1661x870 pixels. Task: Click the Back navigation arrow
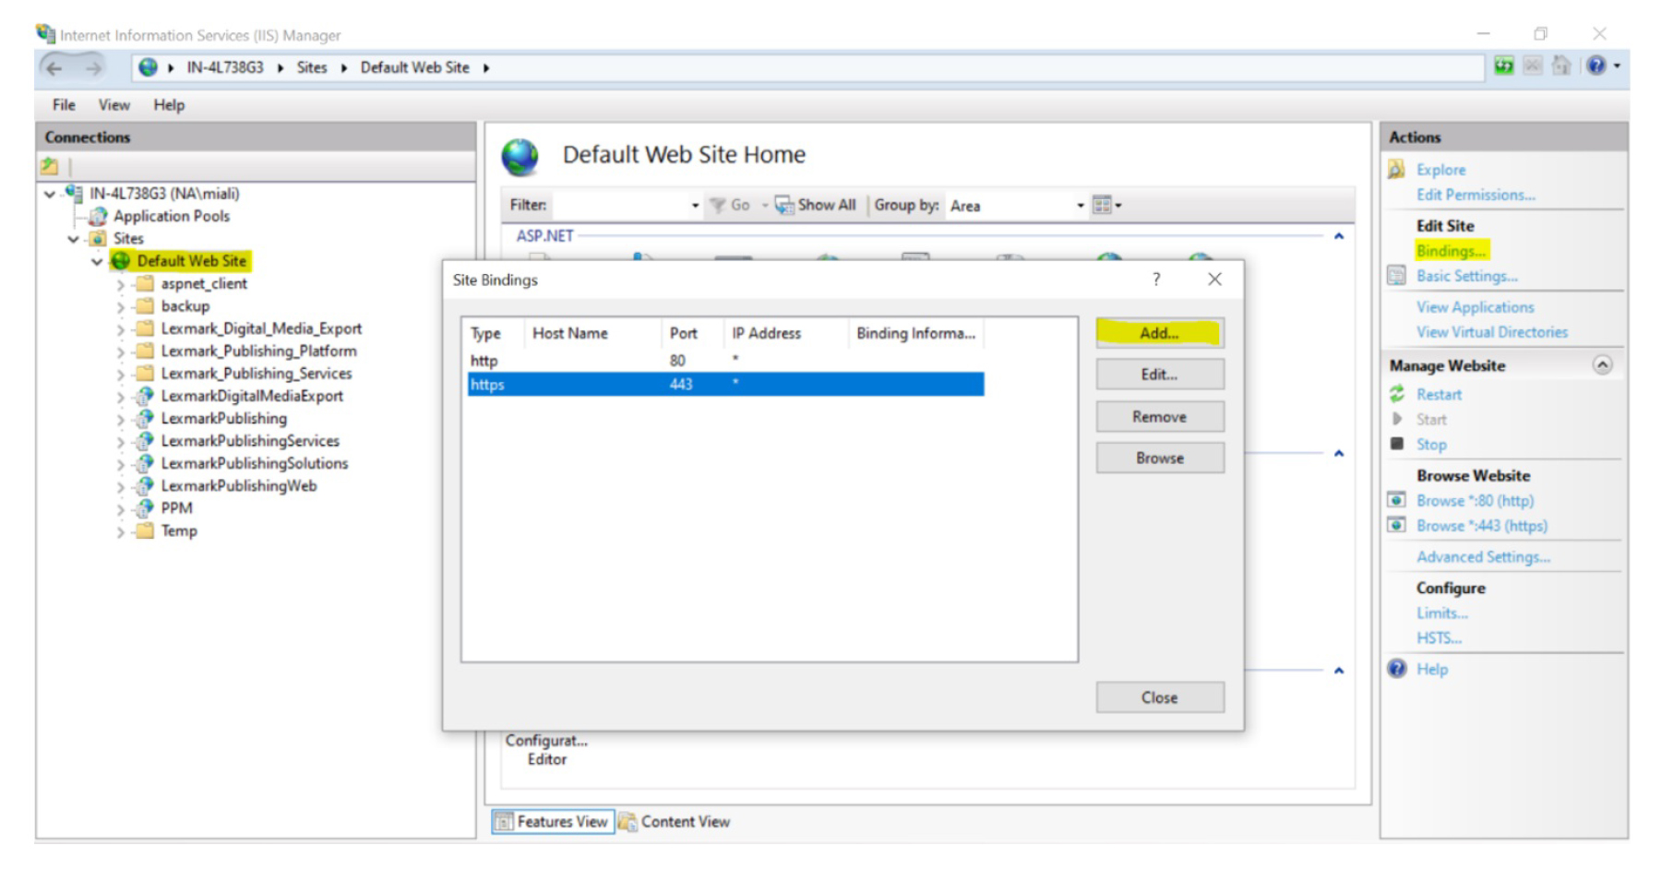coord(54,68)
